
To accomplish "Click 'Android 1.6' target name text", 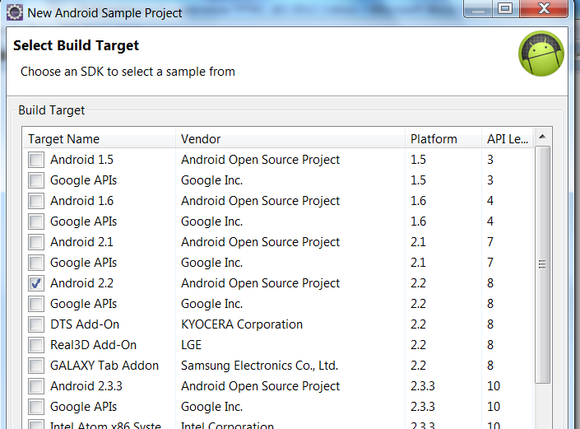I will click(x=81, y=201).
